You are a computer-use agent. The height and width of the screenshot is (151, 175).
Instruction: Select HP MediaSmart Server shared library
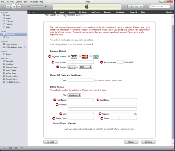[14, 47]
